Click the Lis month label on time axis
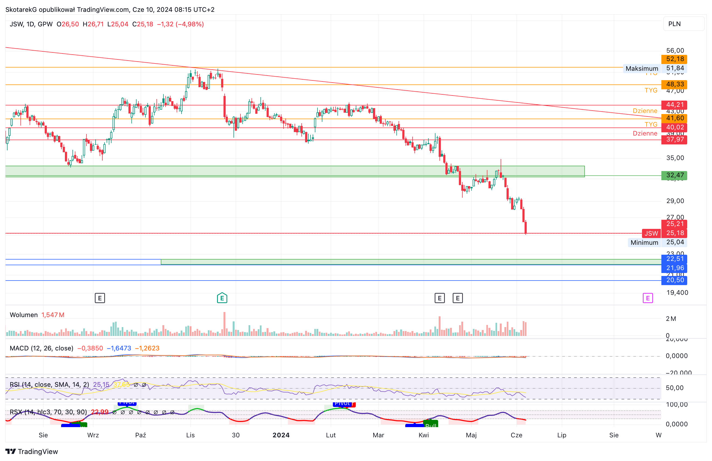This screenshot has width=712, height=461. point(190,435)
